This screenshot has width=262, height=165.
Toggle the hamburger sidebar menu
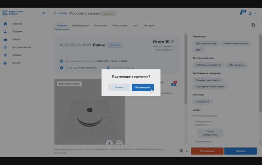[x=44, y=13]
